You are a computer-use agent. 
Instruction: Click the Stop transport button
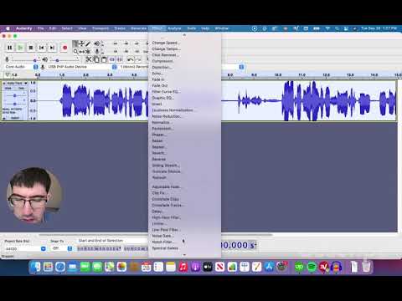[x=31, y=48]
